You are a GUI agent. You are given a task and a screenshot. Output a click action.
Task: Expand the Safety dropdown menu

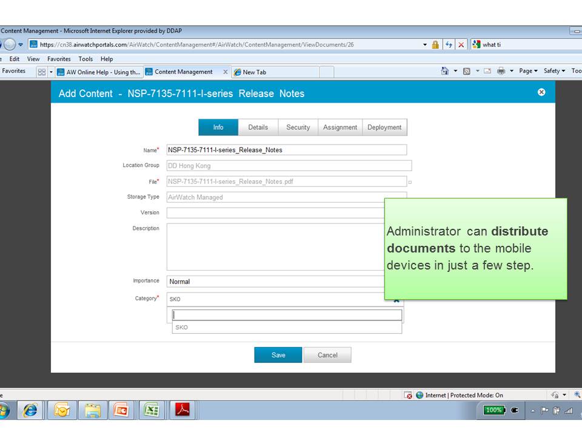[x=552, y=71]
